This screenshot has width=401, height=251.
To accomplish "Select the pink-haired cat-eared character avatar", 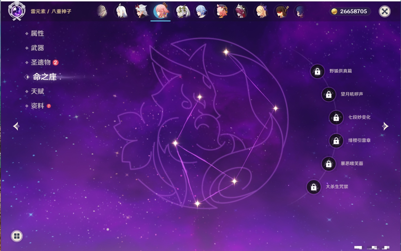I will [x=221, y=11].
